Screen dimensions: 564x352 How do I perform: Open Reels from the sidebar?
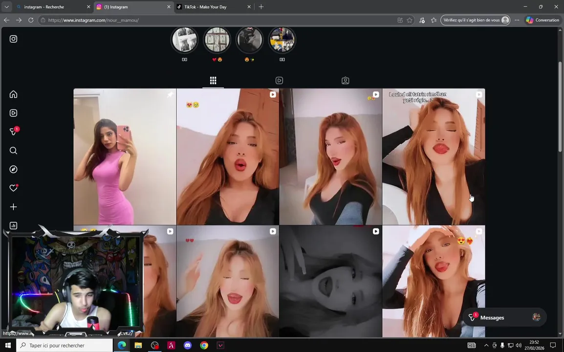[13, 113]
